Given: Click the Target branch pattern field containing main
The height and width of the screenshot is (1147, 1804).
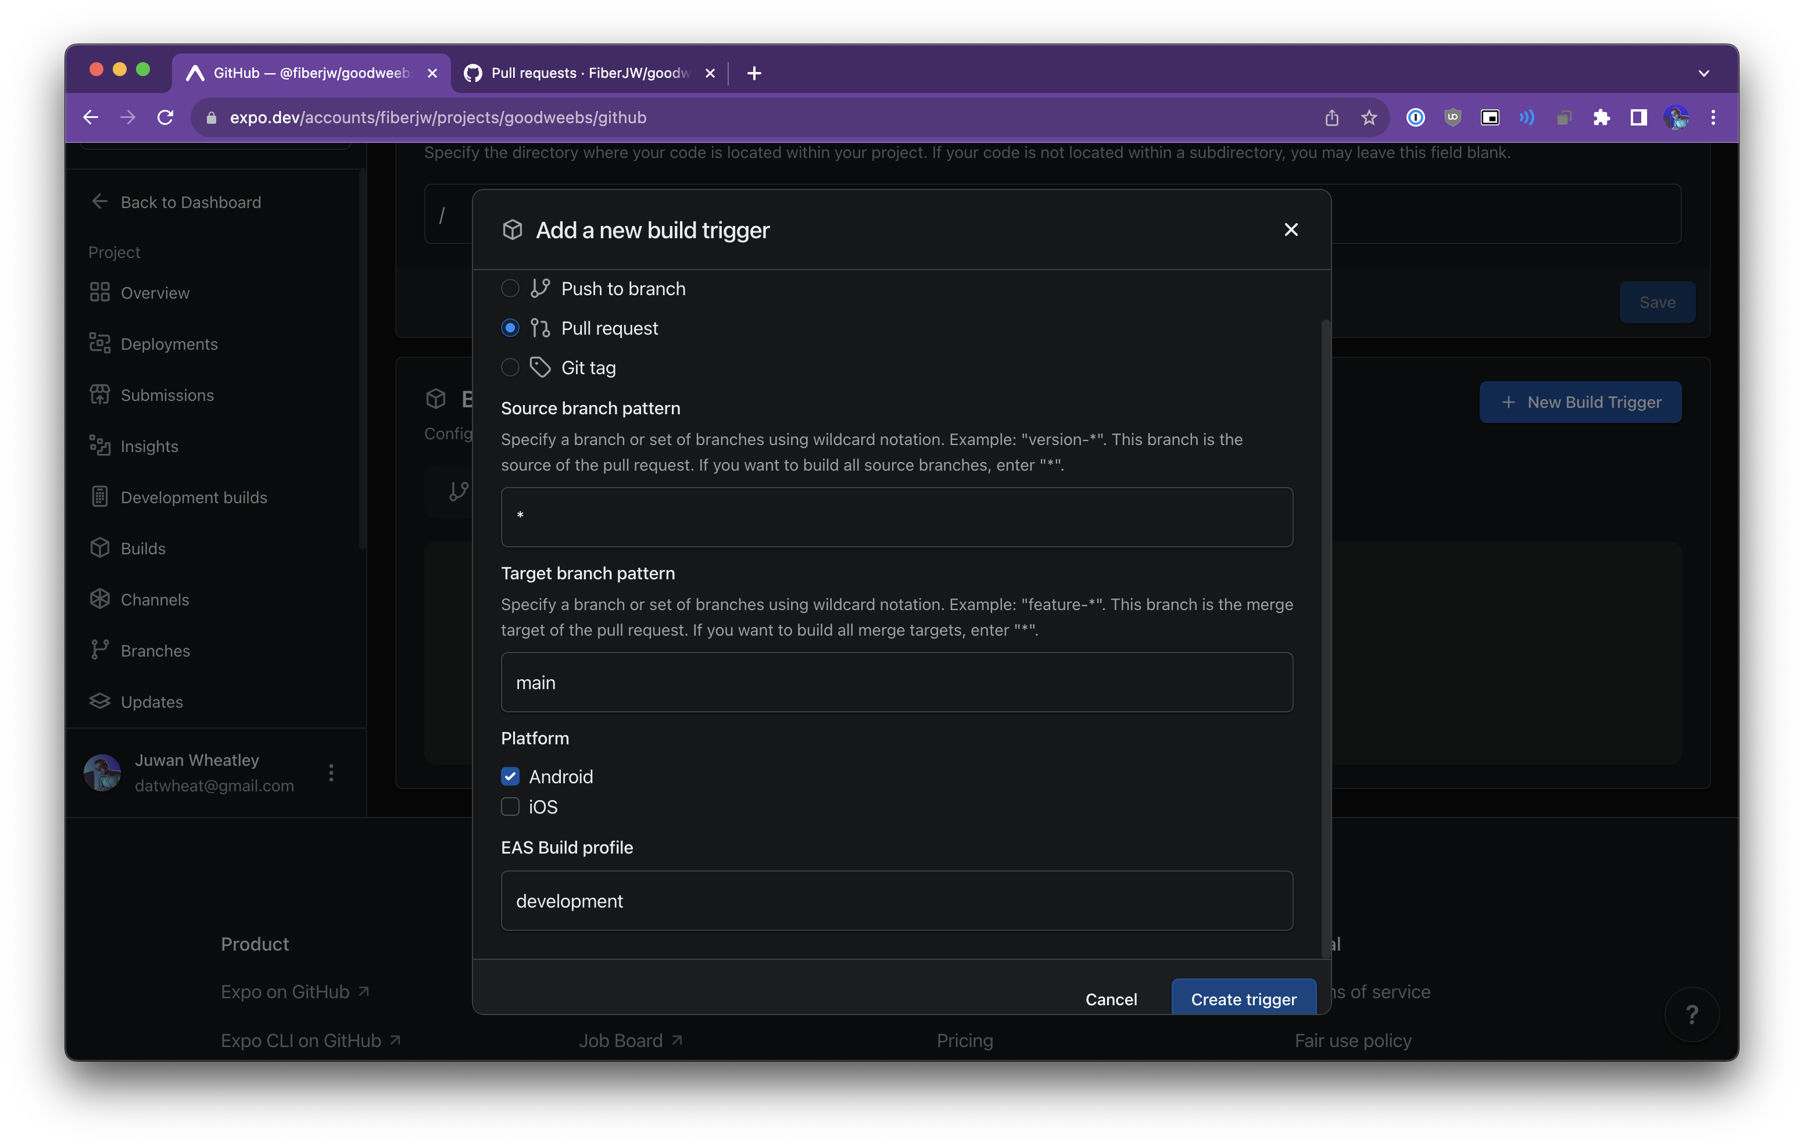Looking at the screenshot, I should 897,683.
